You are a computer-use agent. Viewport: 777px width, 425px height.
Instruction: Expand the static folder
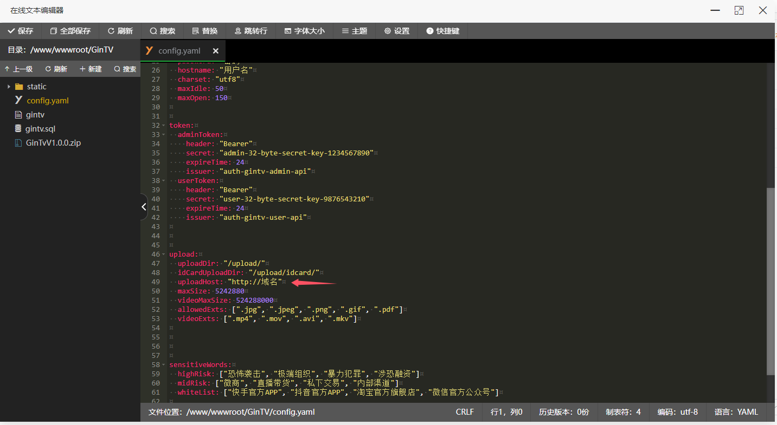pyautogui.click(x=9, y=87)
